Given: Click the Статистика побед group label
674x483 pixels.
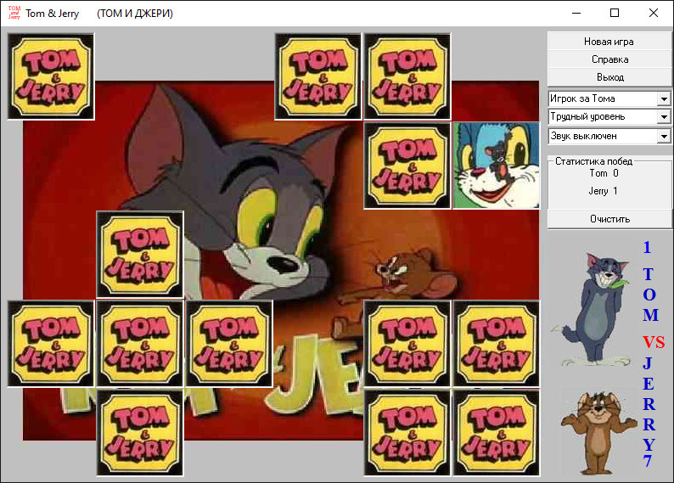Looking at the screenshot, I should tap(593, 161).
